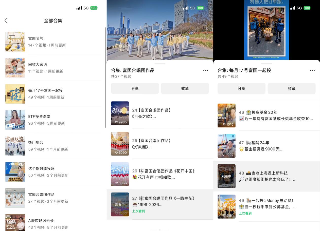The height and width of the screenshot is (231, 320).
Task: Play video 46 投资基金20年
Action: [x=267, y=115]
